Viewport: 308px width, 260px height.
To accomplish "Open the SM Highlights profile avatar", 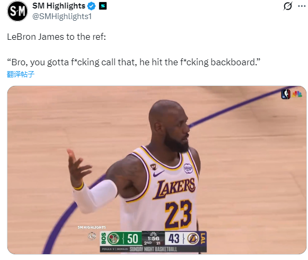I will 17,11.
